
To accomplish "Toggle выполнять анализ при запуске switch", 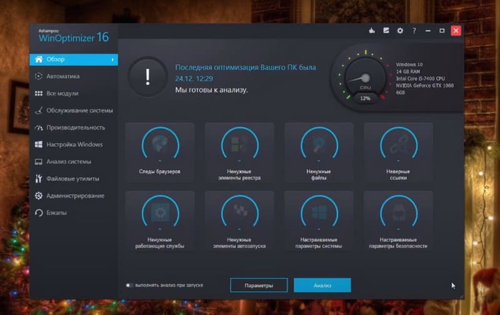I will [x=129, y=285].
